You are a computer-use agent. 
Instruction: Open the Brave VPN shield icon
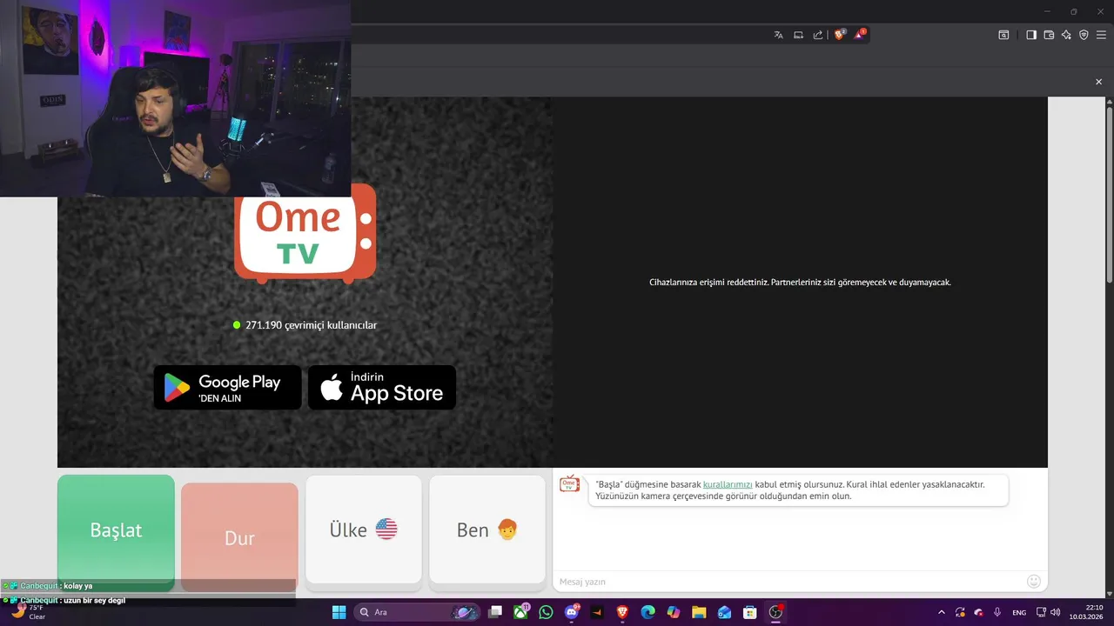coord(1084,35)
